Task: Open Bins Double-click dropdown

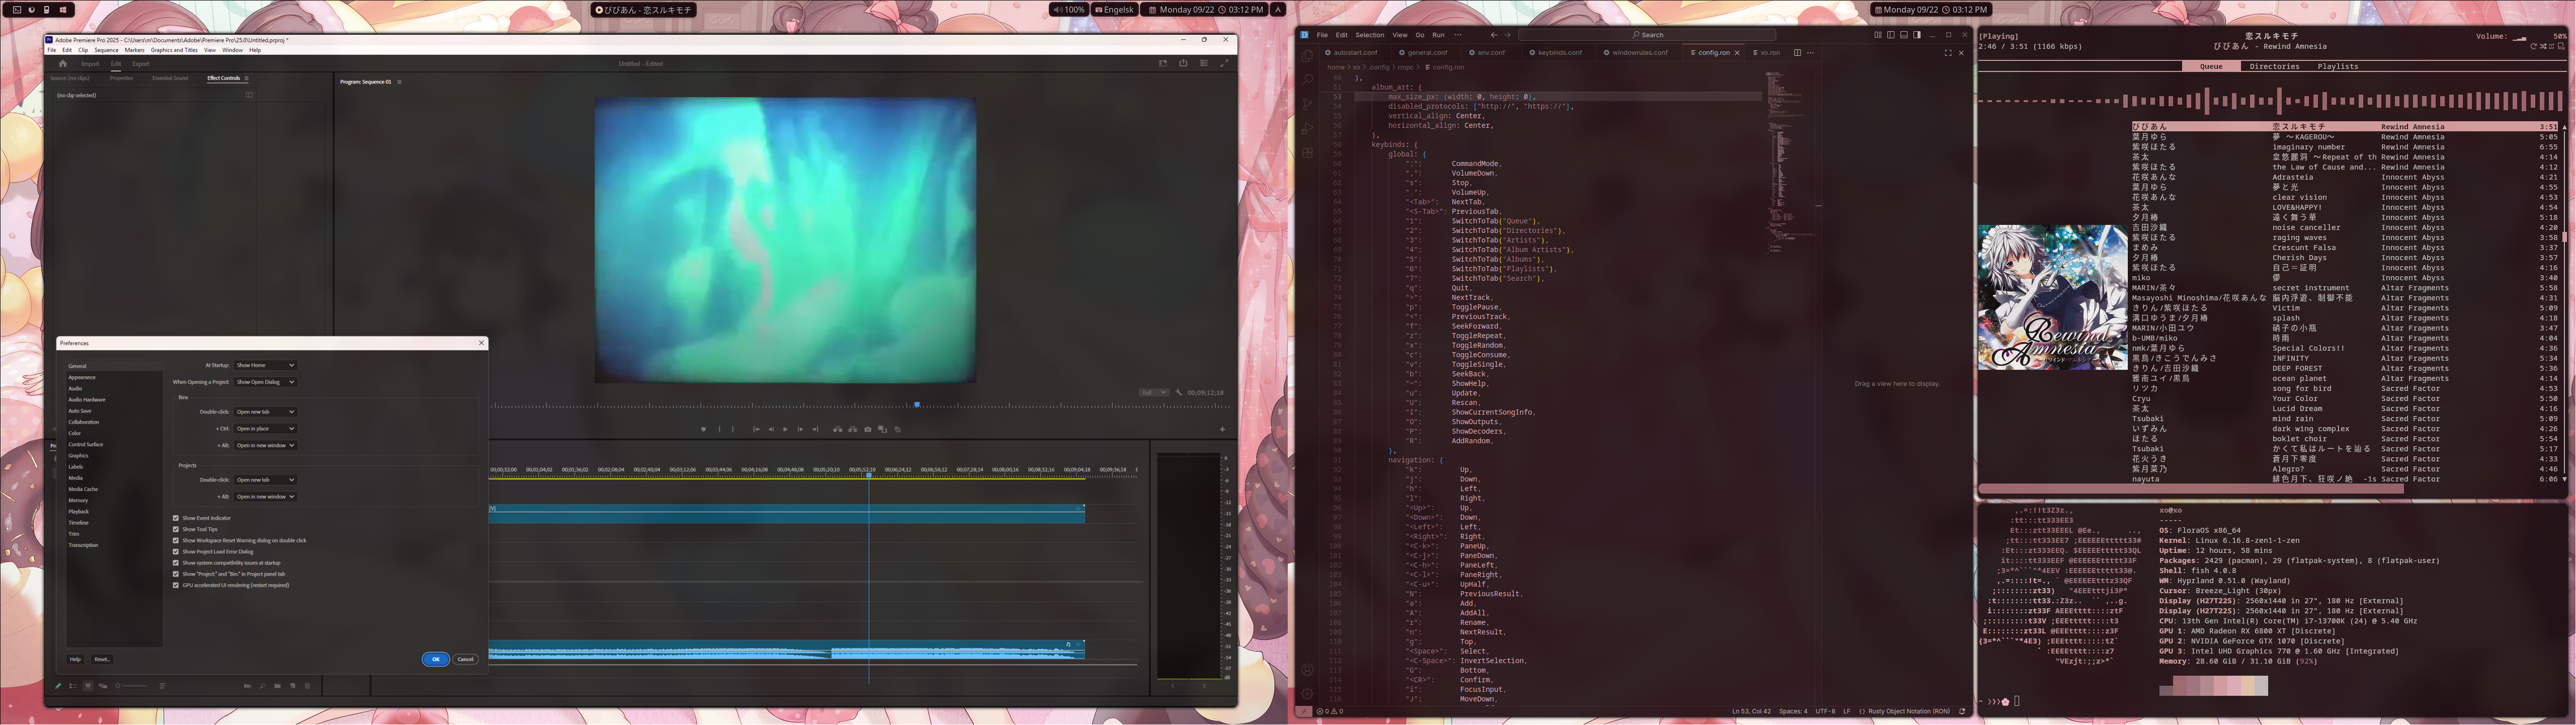Action: [x=265, y=412]
